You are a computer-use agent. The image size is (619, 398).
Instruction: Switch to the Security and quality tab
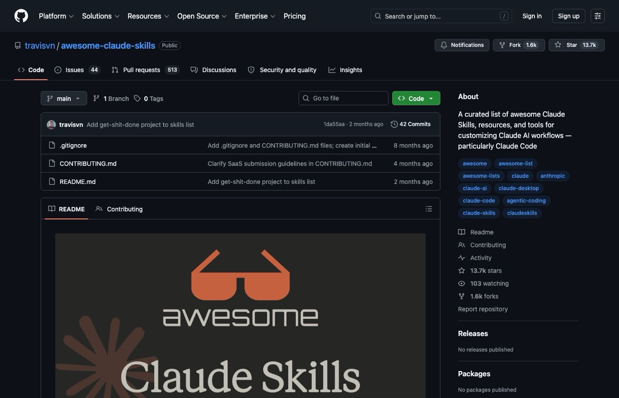point(282,70)
